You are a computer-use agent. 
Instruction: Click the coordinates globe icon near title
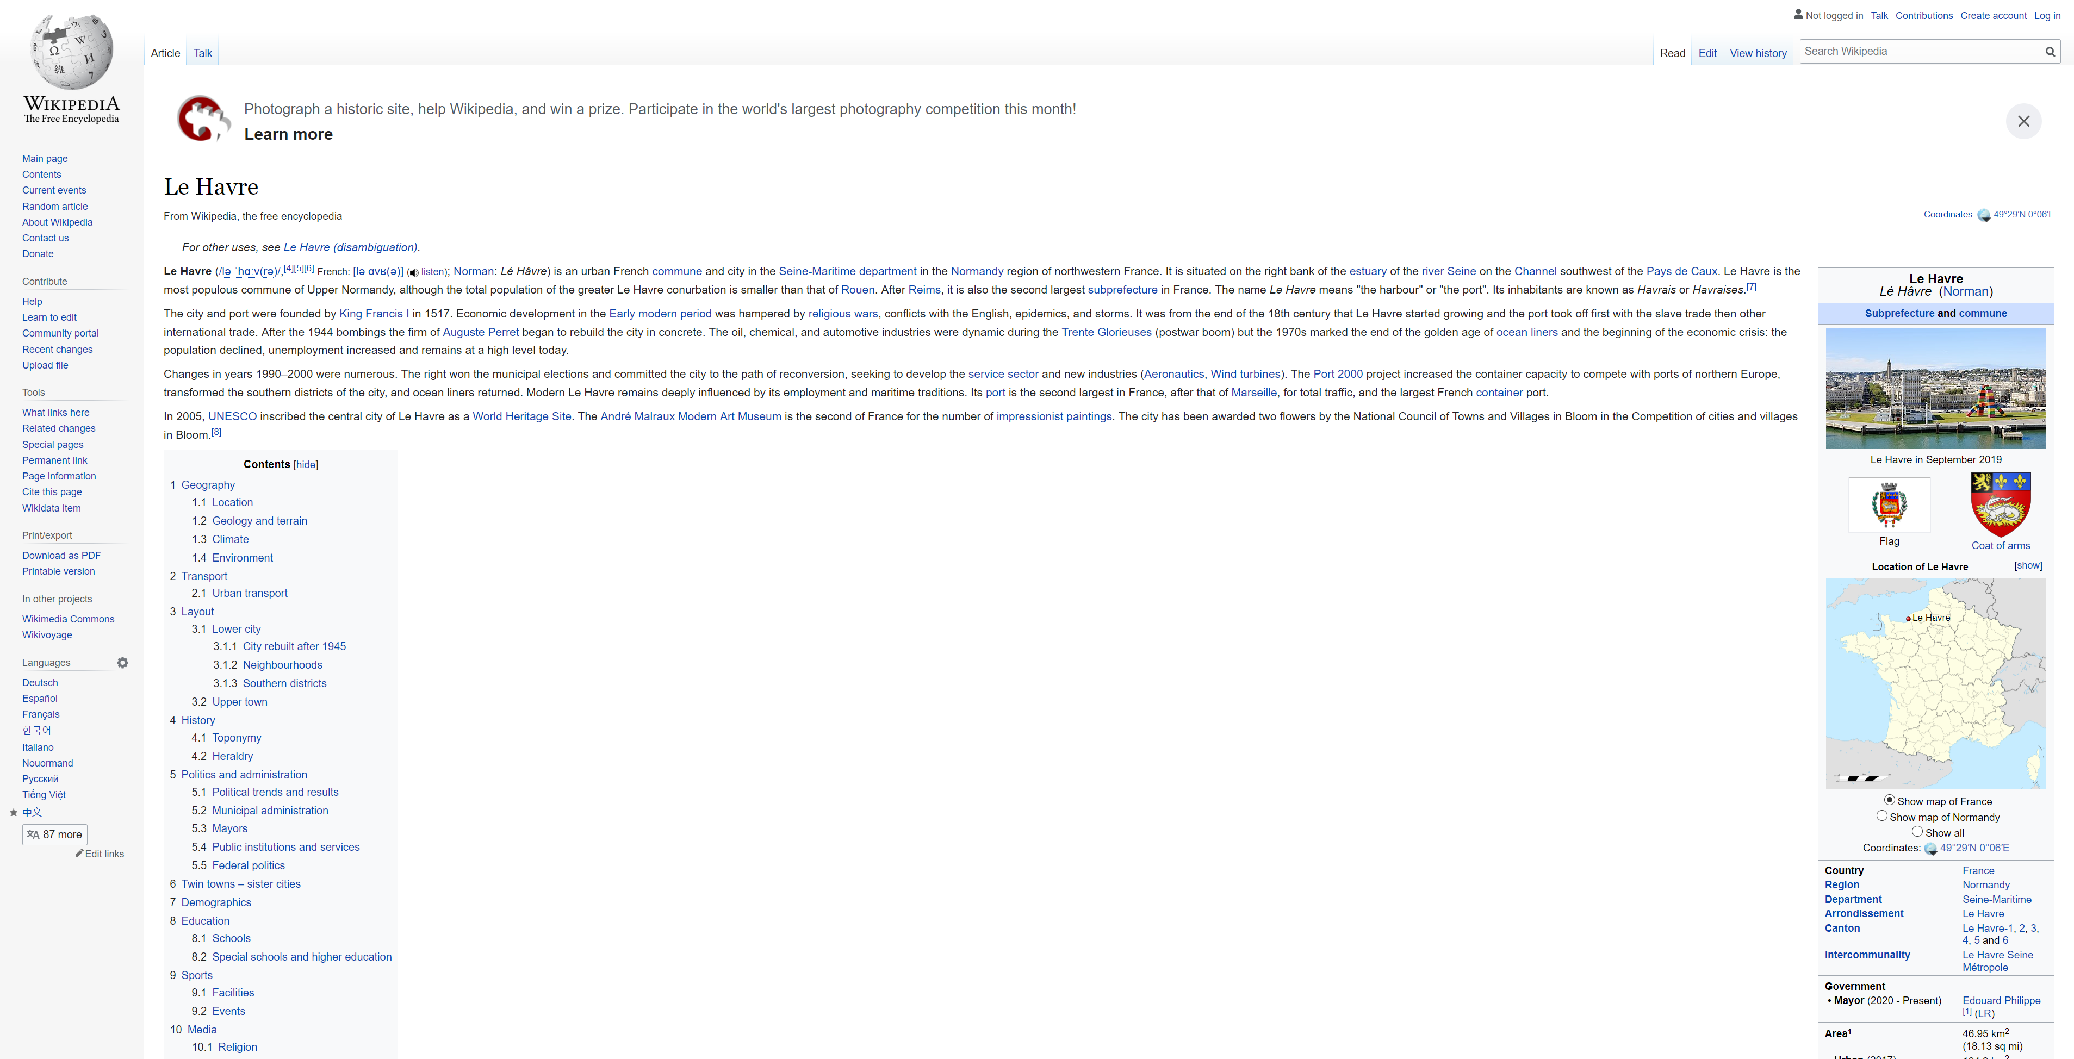point(1984,215)
